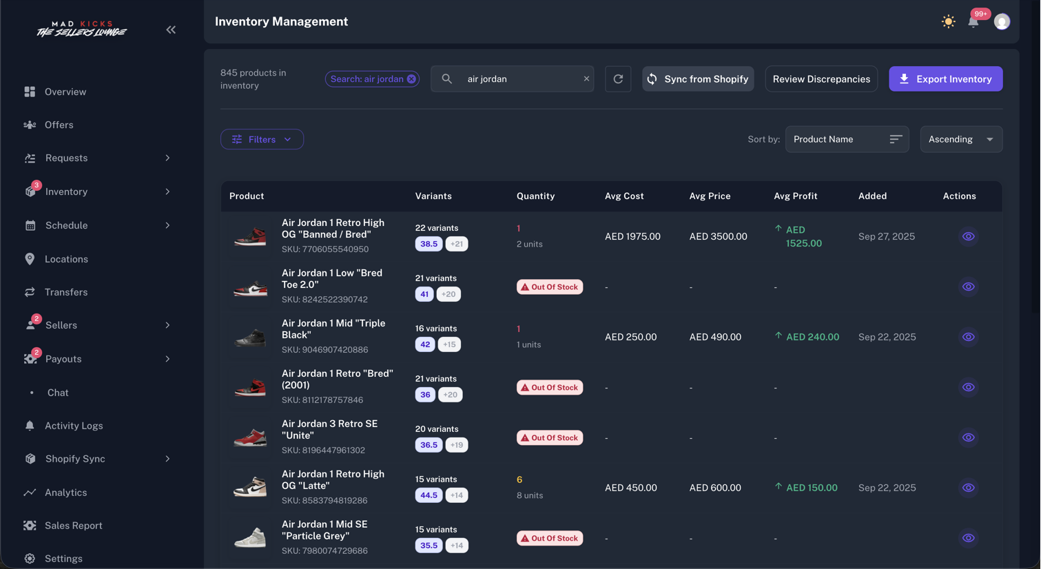This screenshot has height=569, width=1041.
Task: Open the Ascending order dropdown
Action: tap(961, 139)
